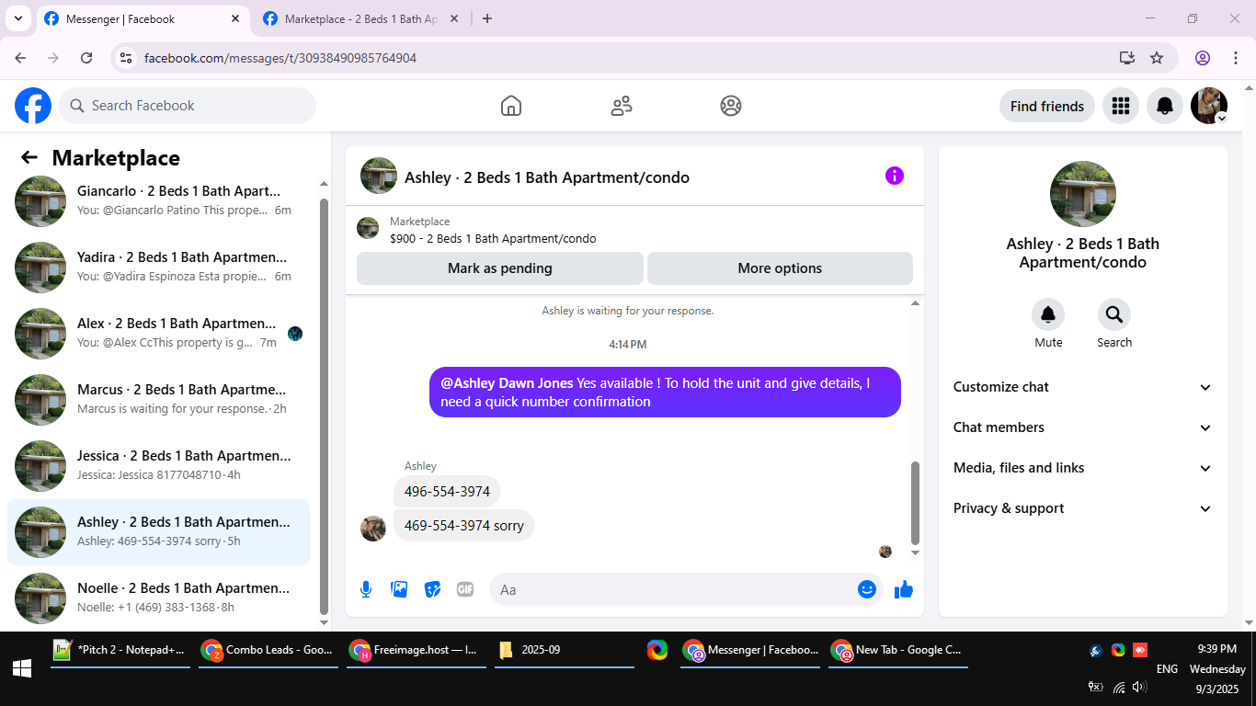Mute this chat with the bell icon
The height and width of the screenshot is (706, 1256).
(x=1048, y=315)
